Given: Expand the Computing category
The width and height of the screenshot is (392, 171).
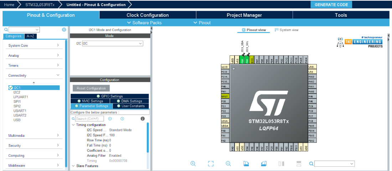Looking at the screenshot, I should 34,156.
